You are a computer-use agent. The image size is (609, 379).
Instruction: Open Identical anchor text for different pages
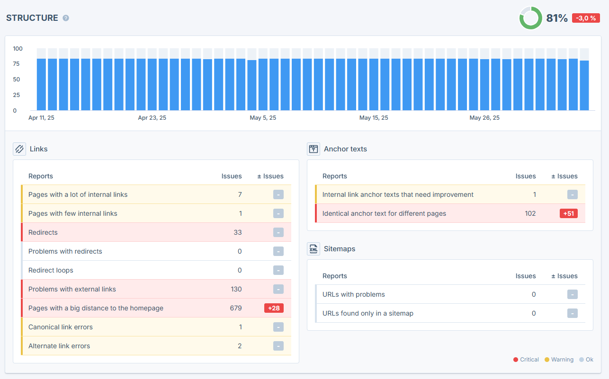[450, 213]
